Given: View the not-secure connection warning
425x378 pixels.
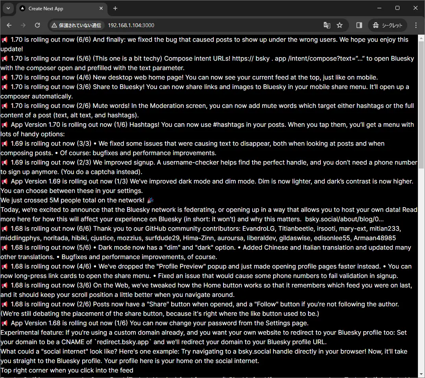Looking at the screenshot, I should pos(76,25).
